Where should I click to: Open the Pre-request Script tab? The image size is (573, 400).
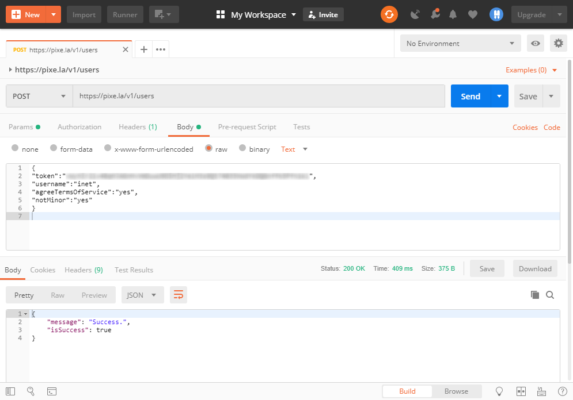click(x=247, y=127)
